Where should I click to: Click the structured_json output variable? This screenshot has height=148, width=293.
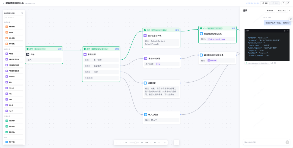click(x=216, y=39)
